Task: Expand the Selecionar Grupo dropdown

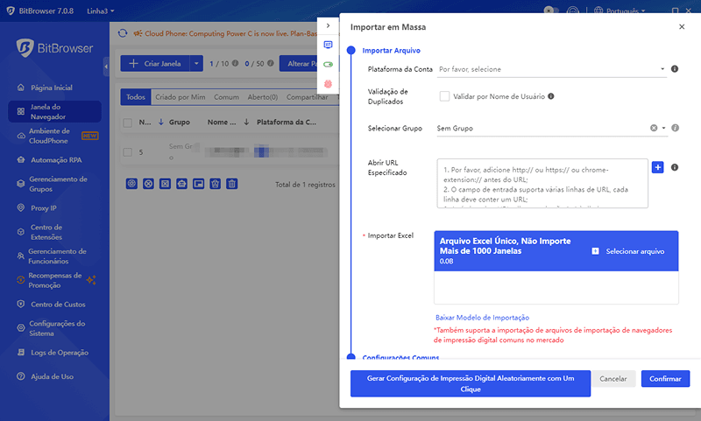Action: (x=664, y=128)
